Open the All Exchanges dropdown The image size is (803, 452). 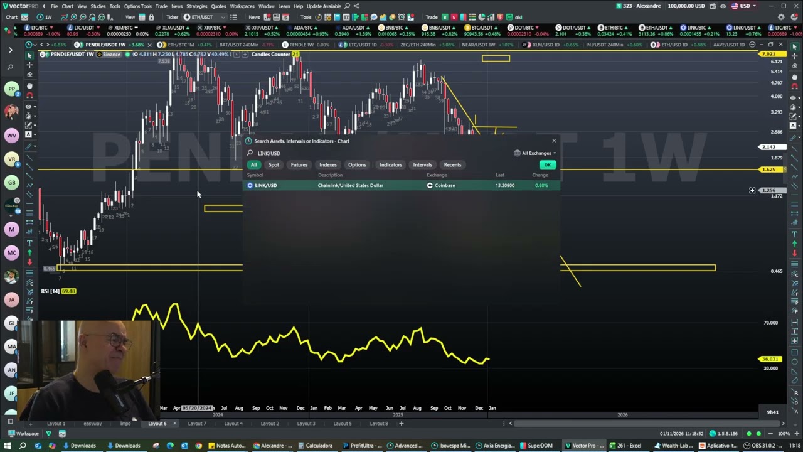(535, 153)
